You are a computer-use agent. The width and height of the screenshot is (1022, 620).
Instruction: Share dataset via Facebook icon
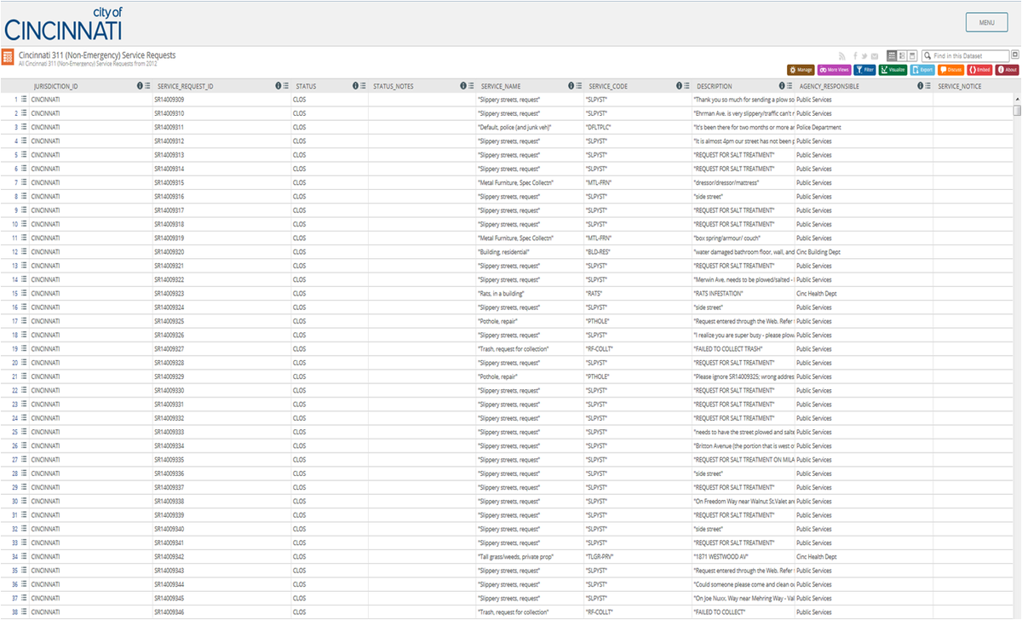855,56
